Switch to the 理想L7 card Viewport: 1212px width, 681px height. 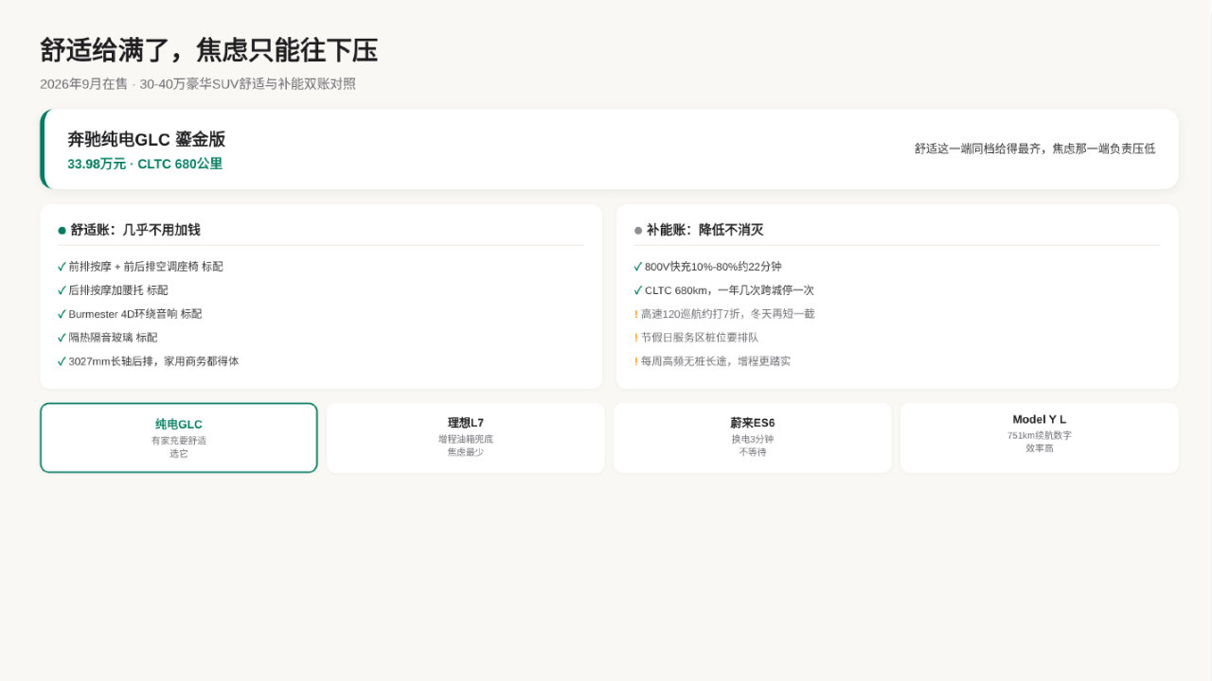click(466, 438)
